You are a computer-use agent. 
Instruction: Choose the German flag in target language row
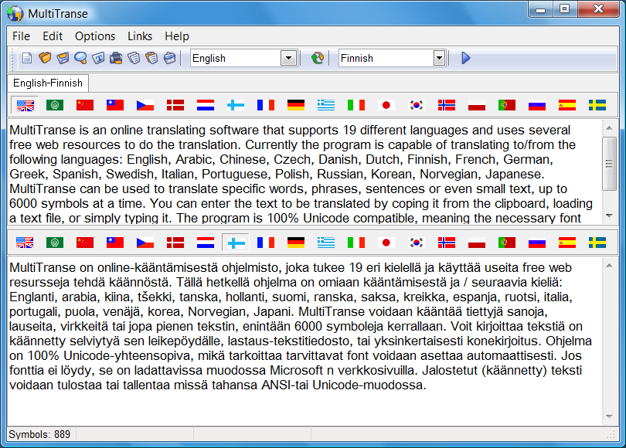click(295, 243)
